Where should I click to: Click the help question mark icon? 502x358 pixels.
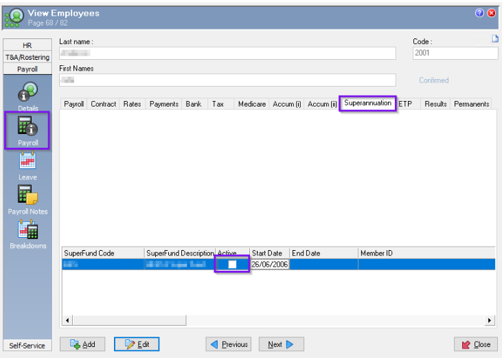pos(480,13)
